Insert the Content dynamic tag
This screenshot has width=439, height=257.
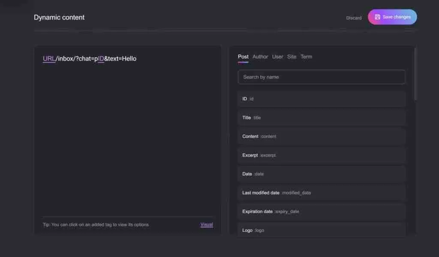click(x=321, y=136)
